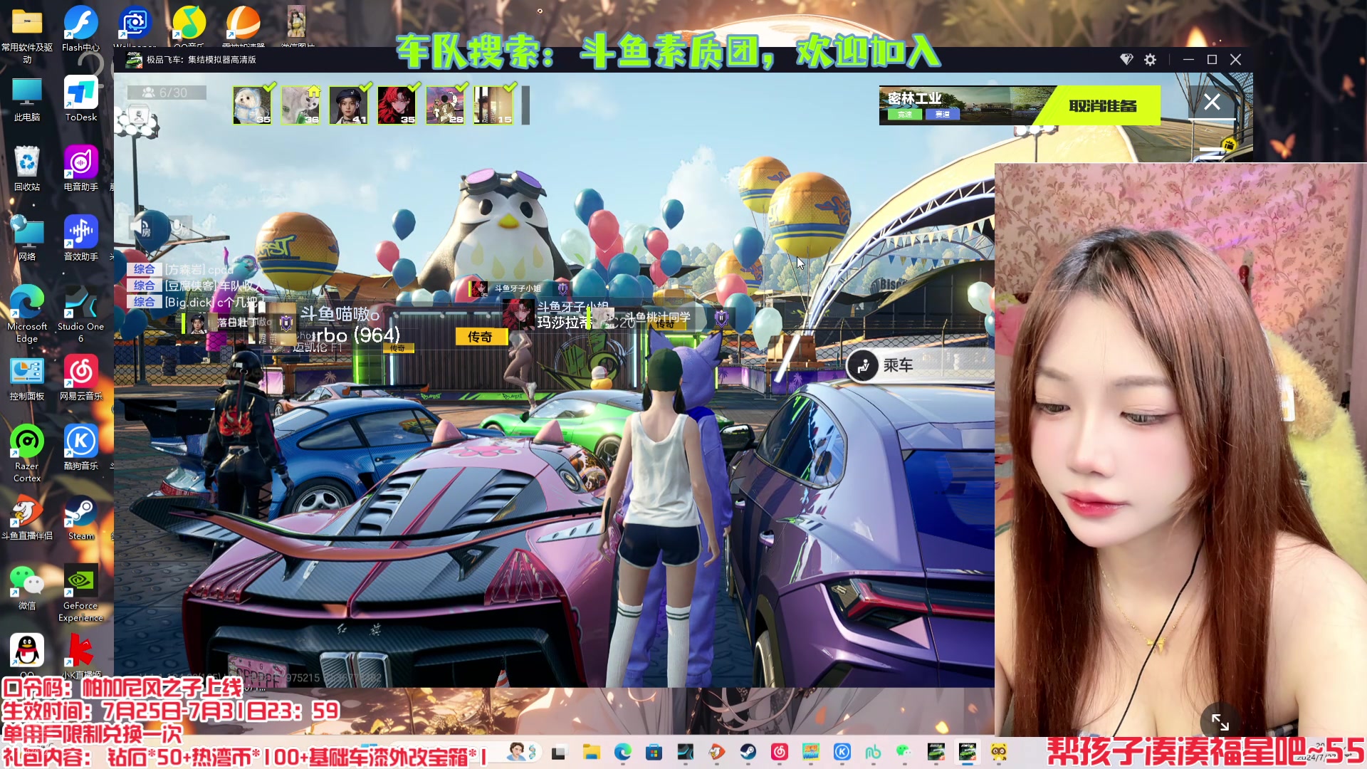Screen dimensions: 1367x769
Task: Open the 网络 desktop icon
Action: 27,238
